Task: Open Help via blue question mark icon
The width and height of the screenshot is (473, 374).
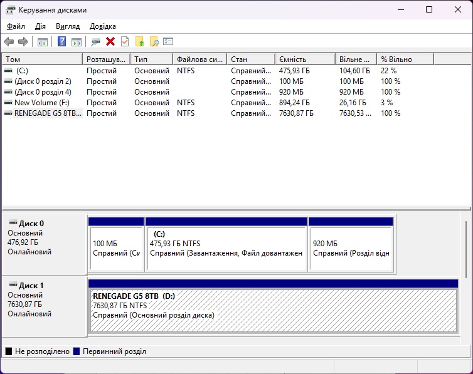Action: tap(62, 42)
